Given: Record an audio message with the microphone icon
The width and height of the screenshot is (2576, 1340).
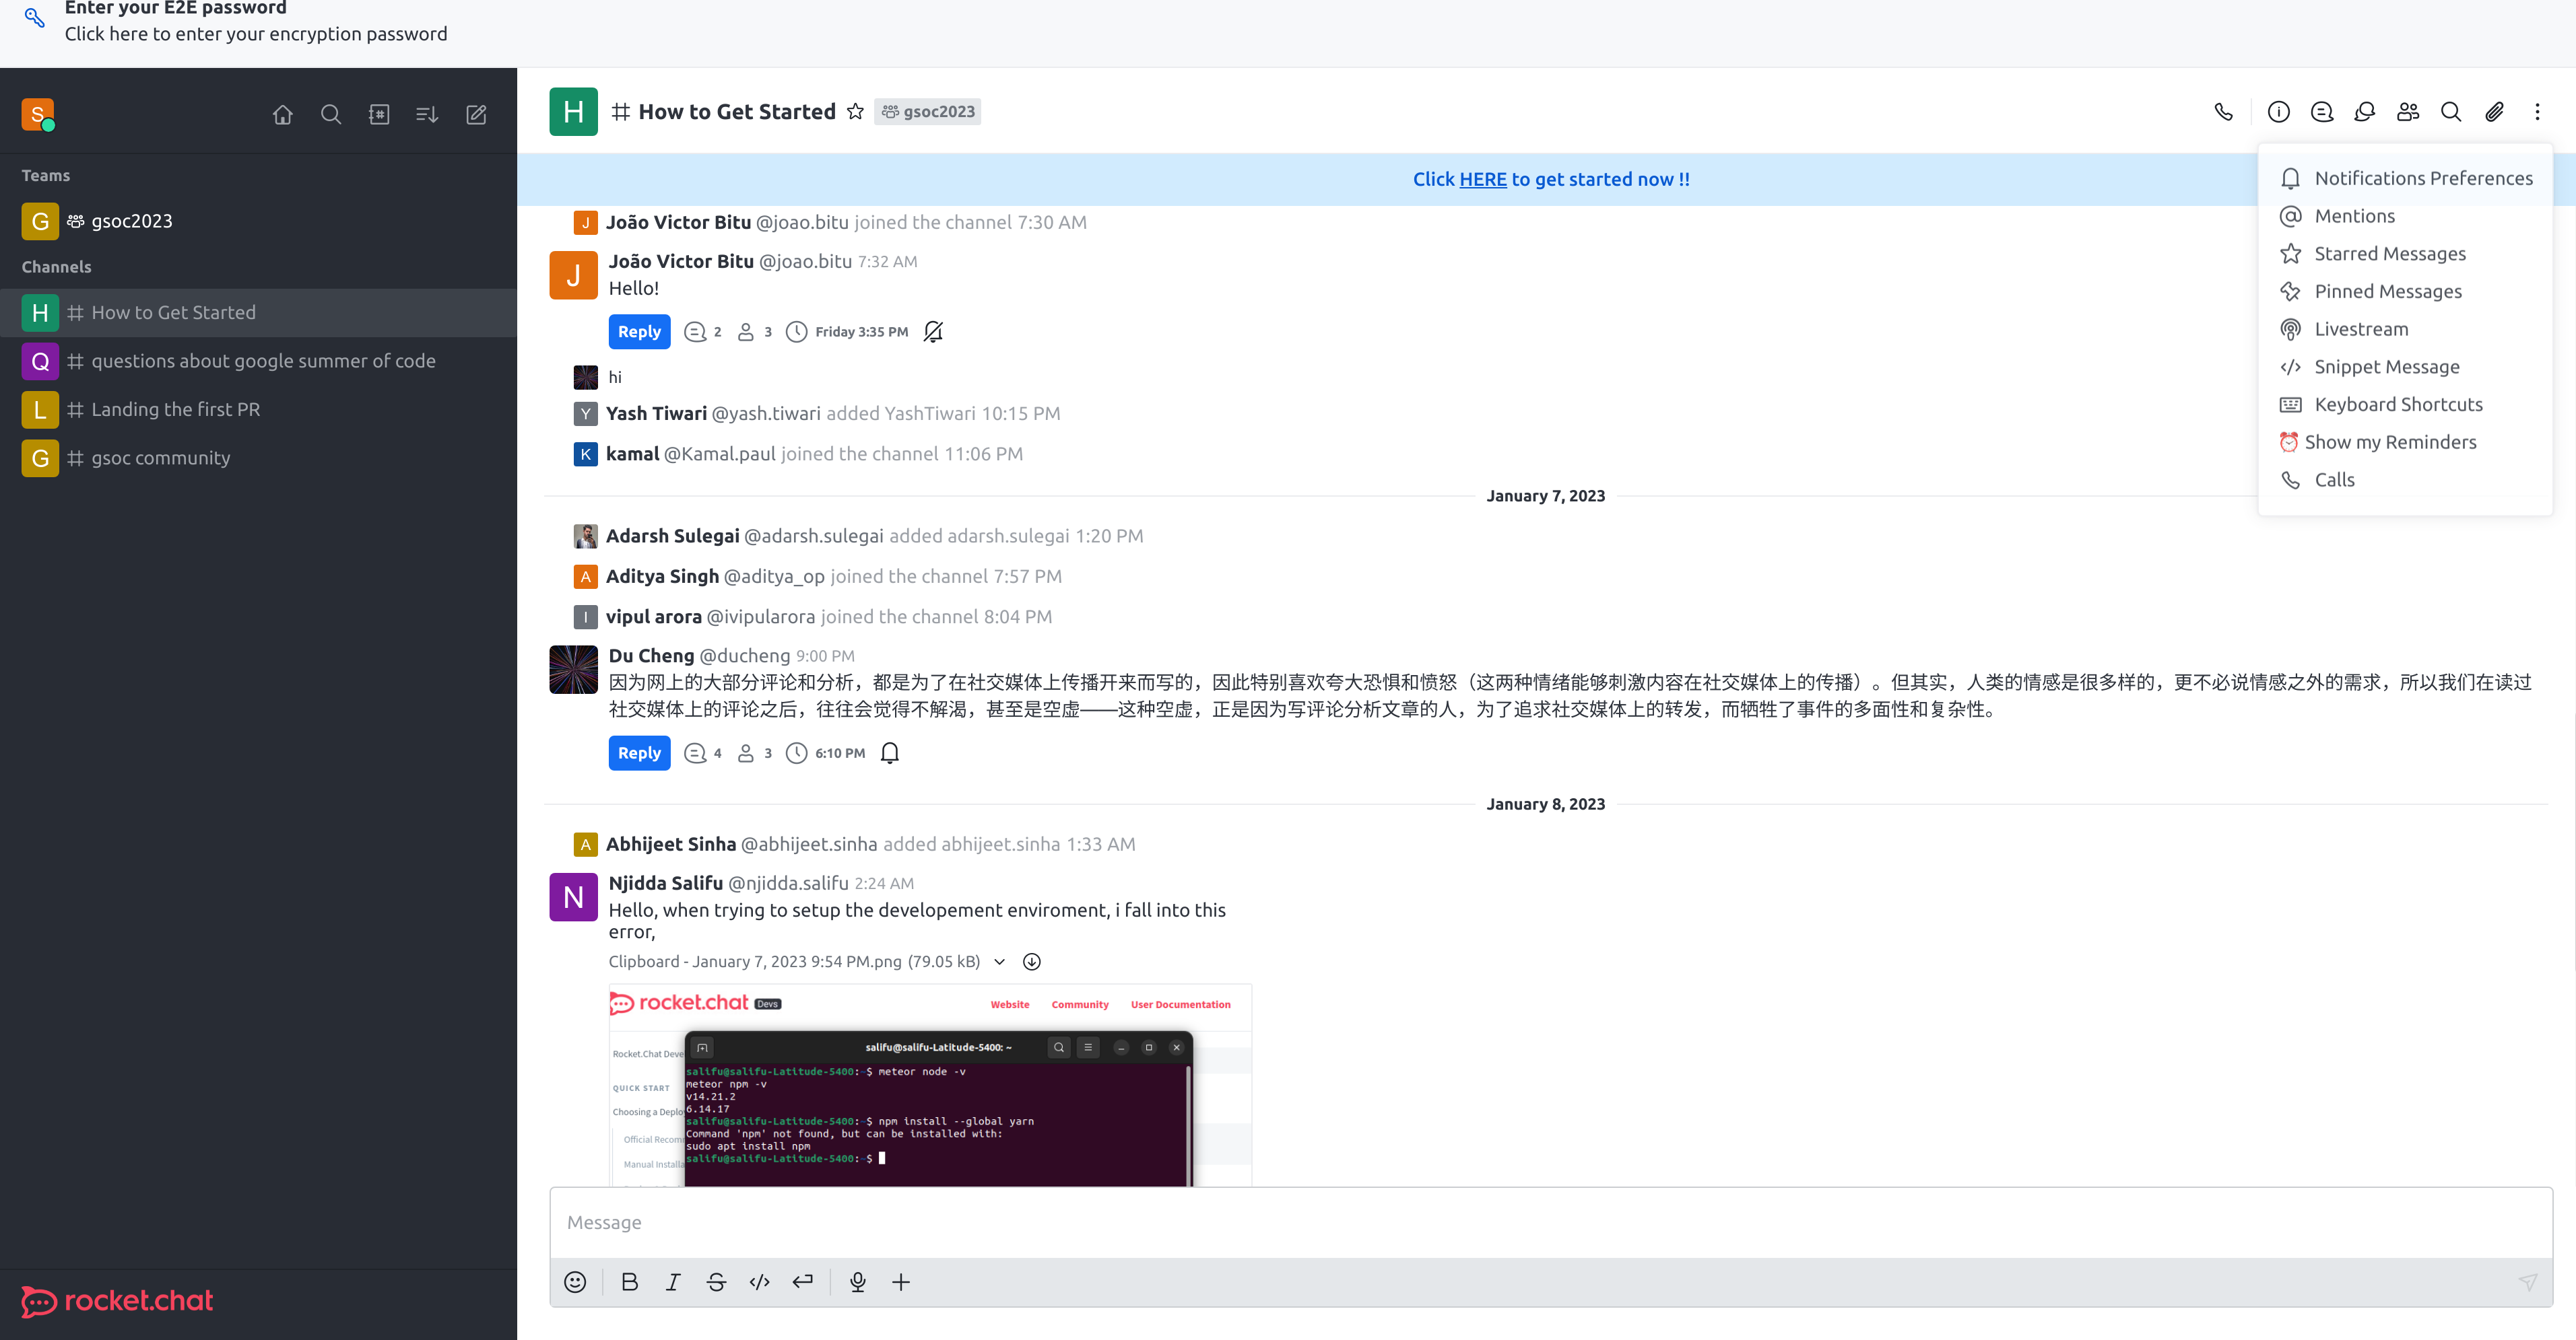Looking at the screenshot, I should [857, 1282].
